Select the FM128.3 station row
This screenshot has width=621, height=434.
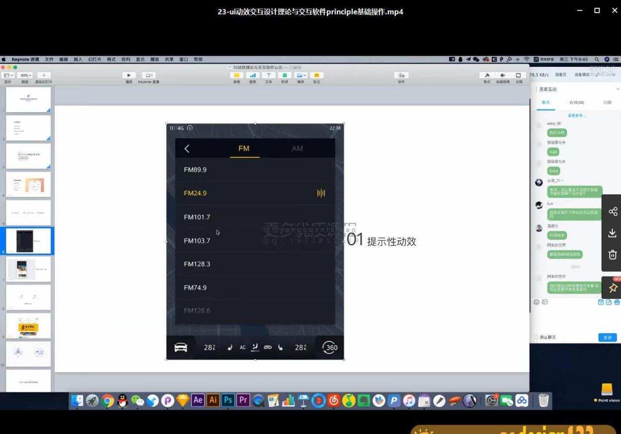tap(255, 264)
